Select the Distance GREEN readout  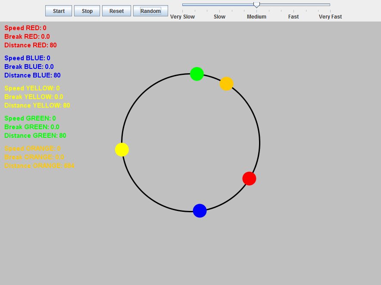pyautogui.click(x=35, y=136)
